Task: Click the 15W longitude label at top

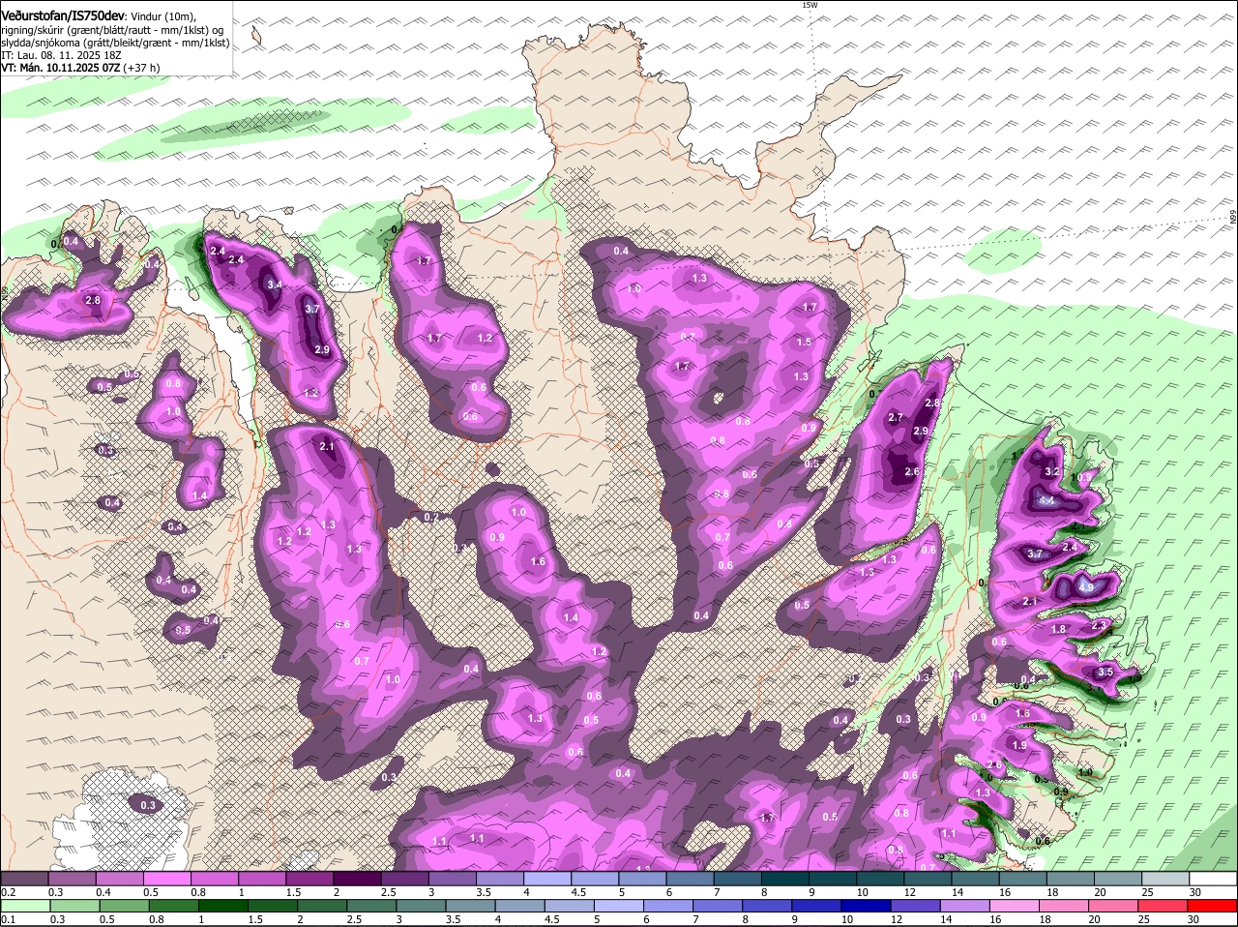Action: (810, 5)
